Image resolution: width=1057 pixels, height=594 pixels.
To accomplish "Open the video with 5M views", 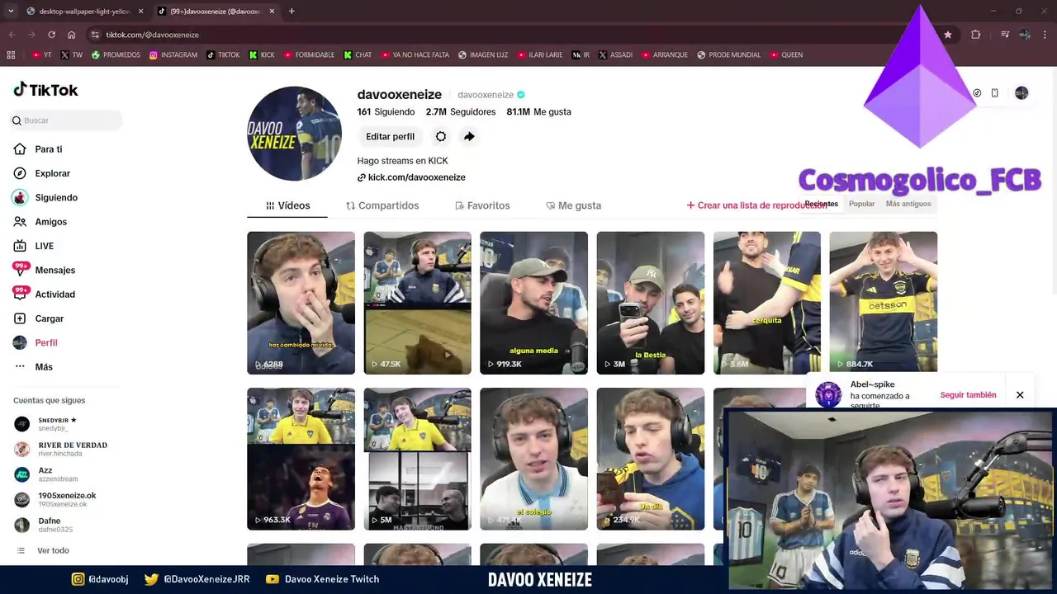I will pos(417,459).
